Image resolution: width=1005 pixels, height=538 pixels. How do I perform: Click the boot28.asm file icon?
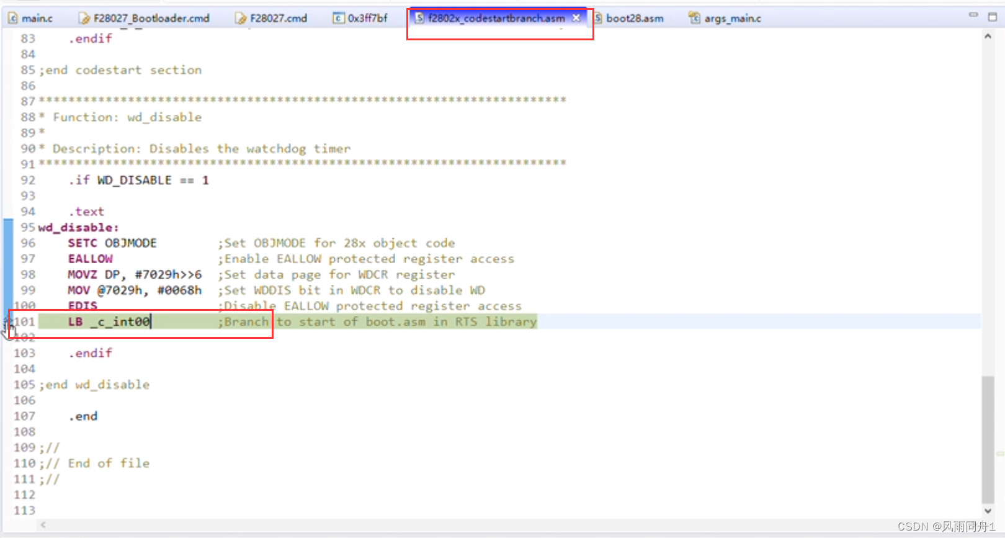click(598, 19)
